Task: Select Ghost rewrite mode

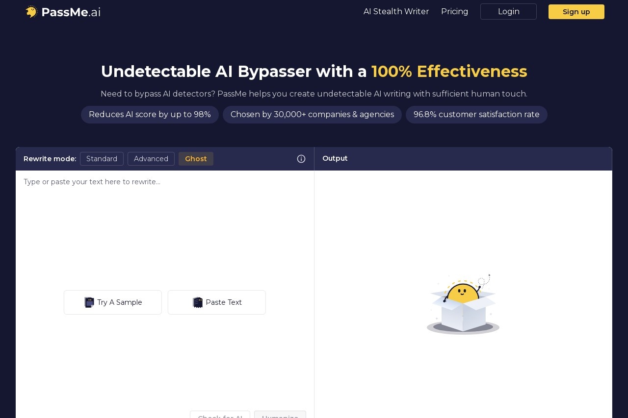Action: tap(196, 159)
